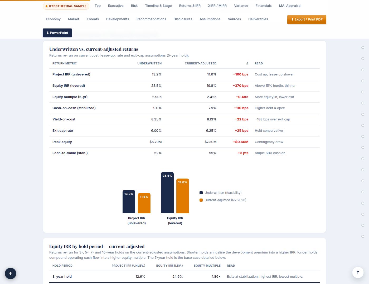The width and height of the screenshot is (369, 284).
Task: Click the $7.30M current-adjusted value
Action: pos(210,142)
